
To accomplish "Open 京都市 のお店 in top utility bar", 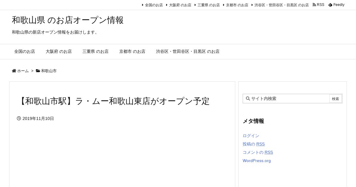I will pos(237,5).
